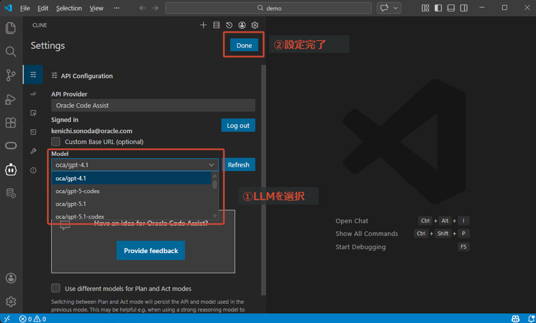The width and height of the screenshot is (536, 323).
Task: Click the settings panel vertical scrollbar
Action: [263, 180]
